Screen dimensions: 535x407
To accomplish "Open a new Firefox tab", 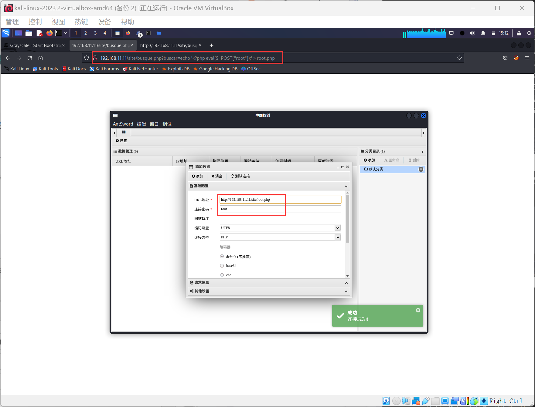I will click(211, 45).
